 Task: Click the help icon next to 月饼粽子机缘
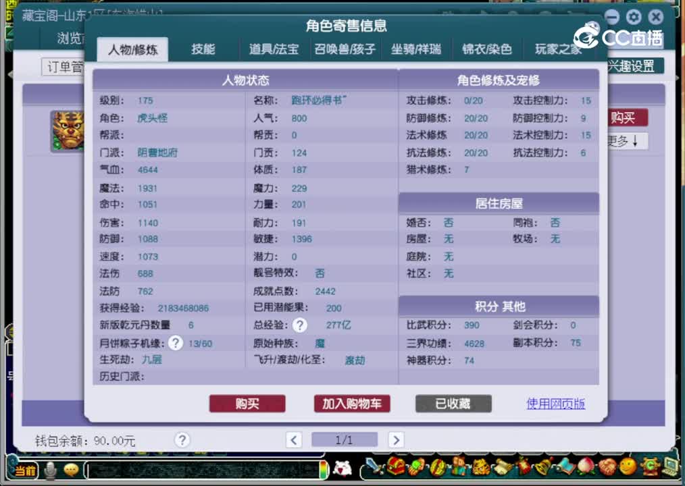click(175, 343)
